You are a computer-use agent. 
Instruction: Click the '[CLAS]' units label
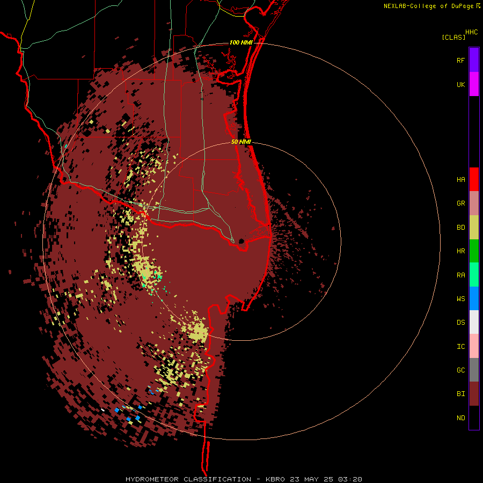(453, 37)
